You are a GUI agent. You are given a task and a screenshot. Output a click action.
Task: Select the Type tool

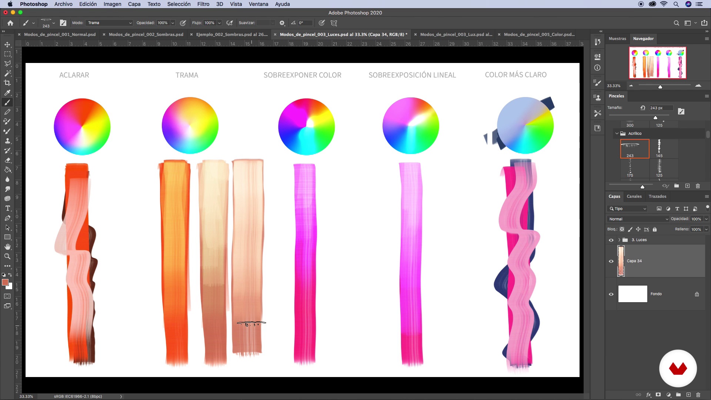coord(7,208)
